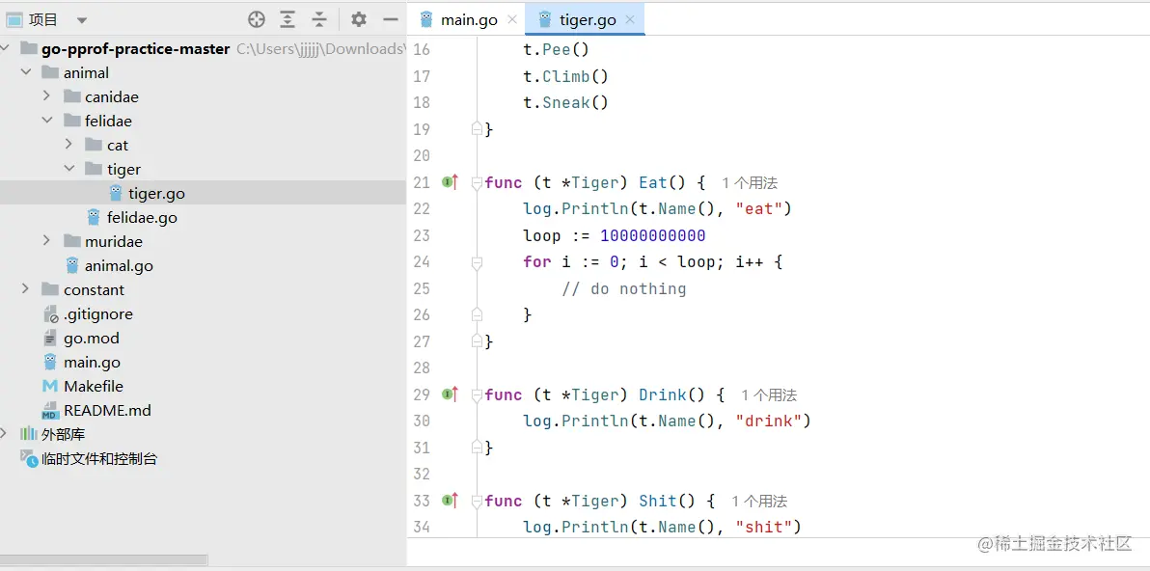Click the implements gutter icon on line 33
The image size is (1150, 571).
[x=450, y=501]
